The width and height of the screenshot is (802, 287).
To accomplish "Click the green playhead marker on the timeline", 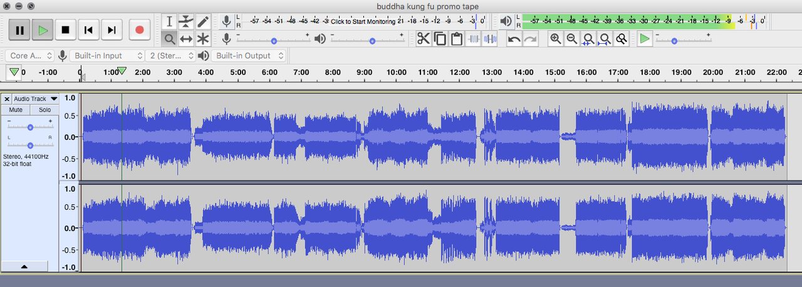I will (122, 71).
